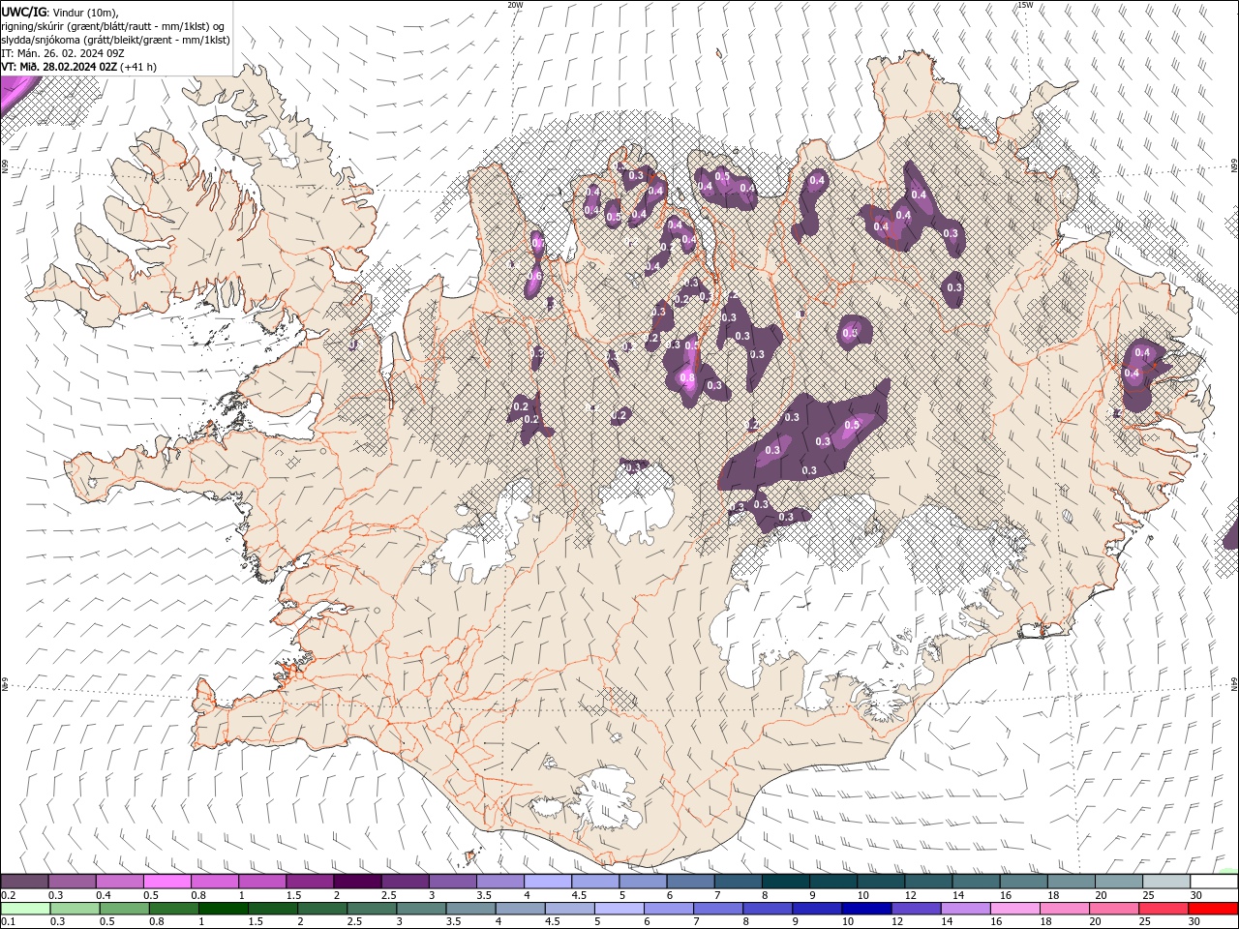1239x929 pixels.
Task: Click the '20W' longitude label
Action: [515, 5]
